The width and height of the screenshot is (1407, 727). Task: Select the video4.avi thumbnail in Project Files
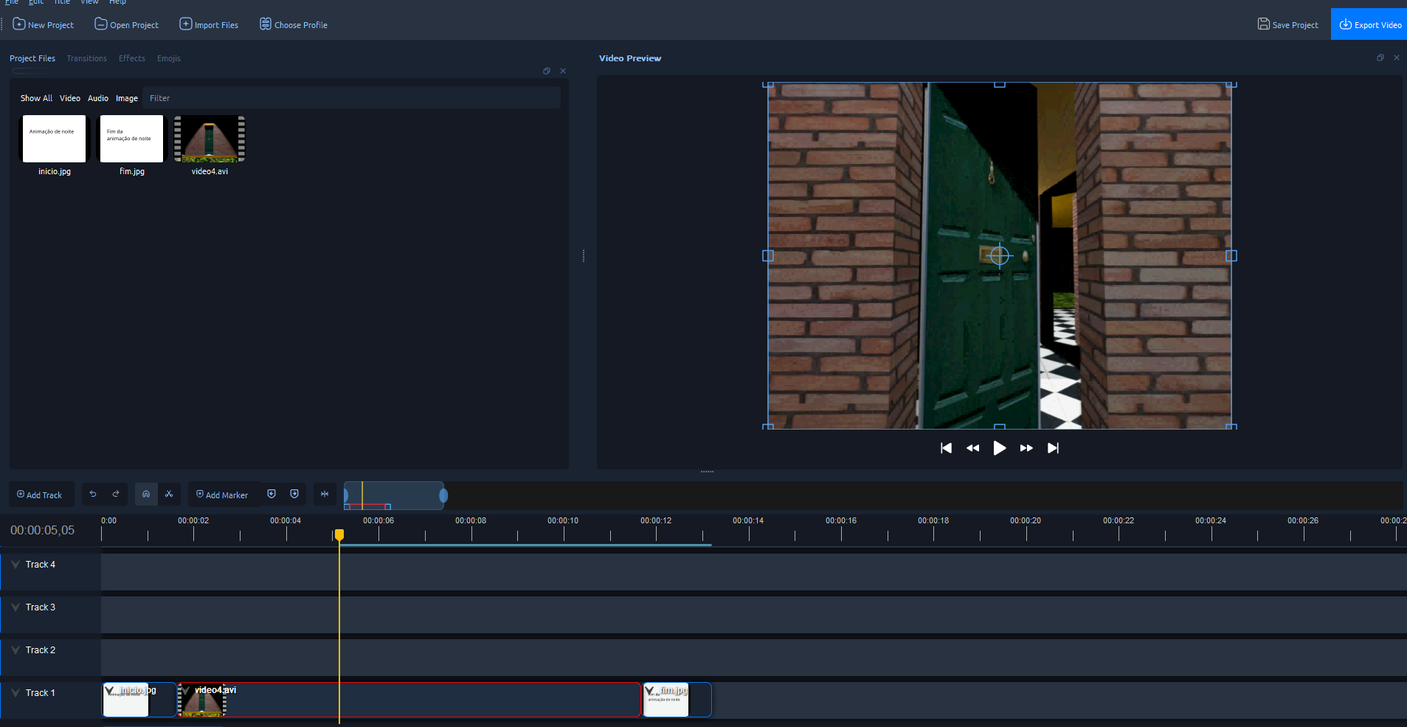(x=210, y=139)
